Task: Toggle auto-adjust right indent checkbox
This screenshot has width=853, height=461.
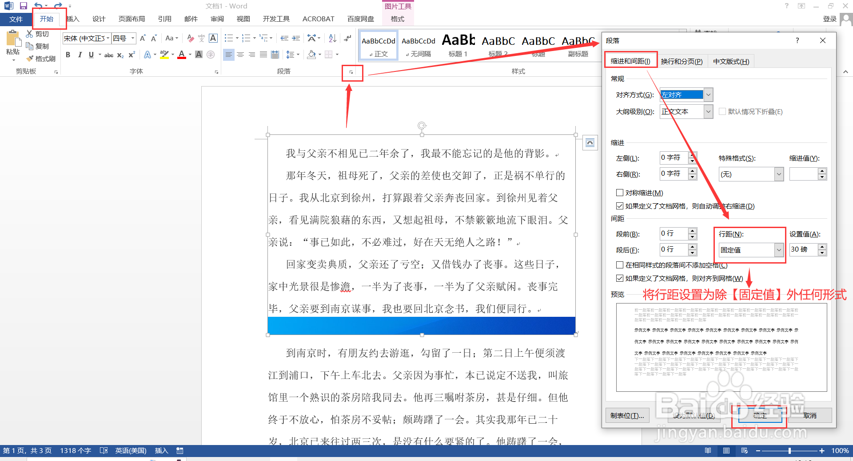Action: coord(620,206)
